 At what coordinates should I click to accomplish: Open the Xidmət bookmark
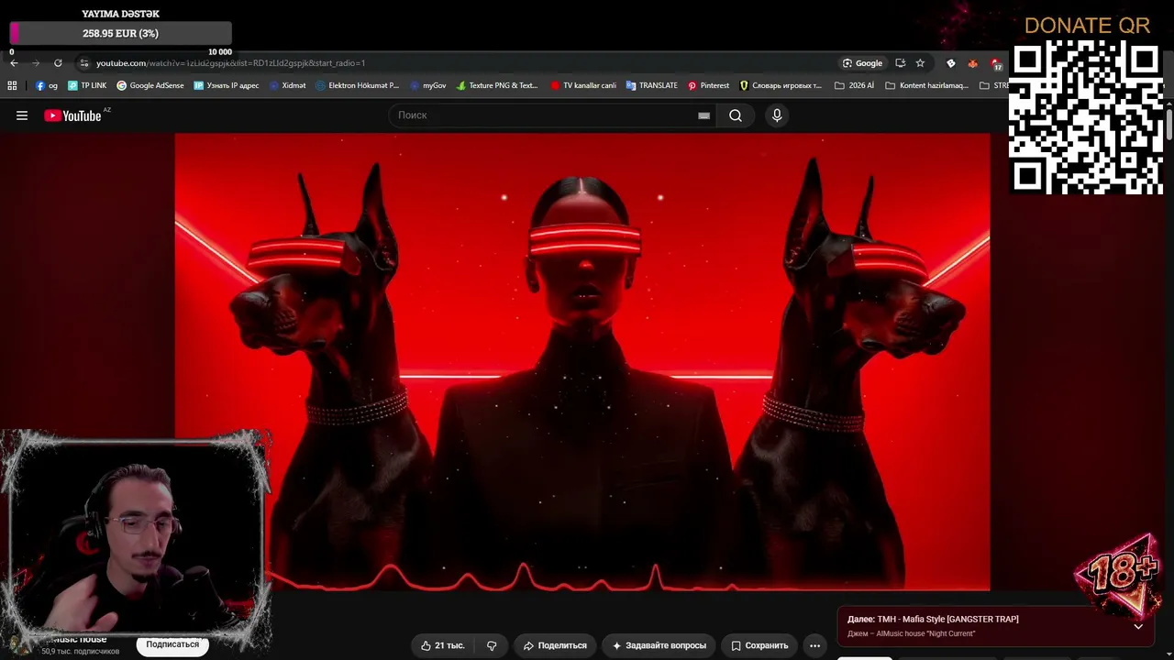288,85
